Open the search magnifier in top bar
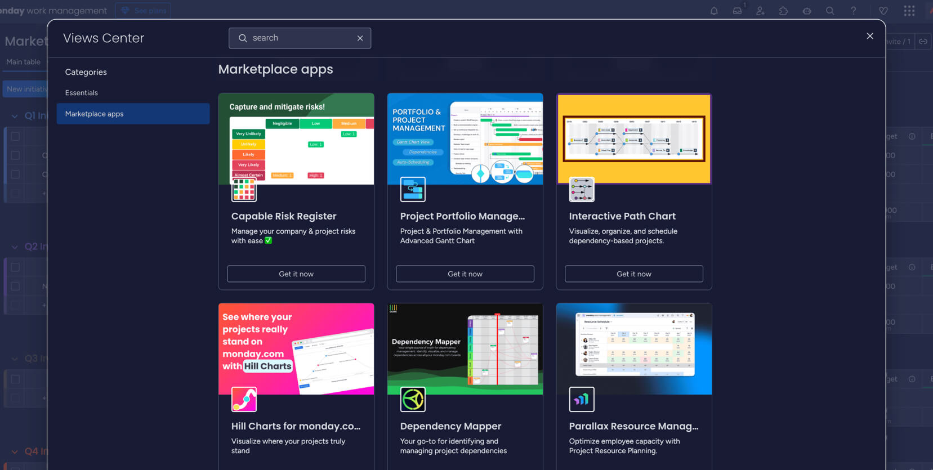This screenshot has width=933, height=470. [830, 11]
